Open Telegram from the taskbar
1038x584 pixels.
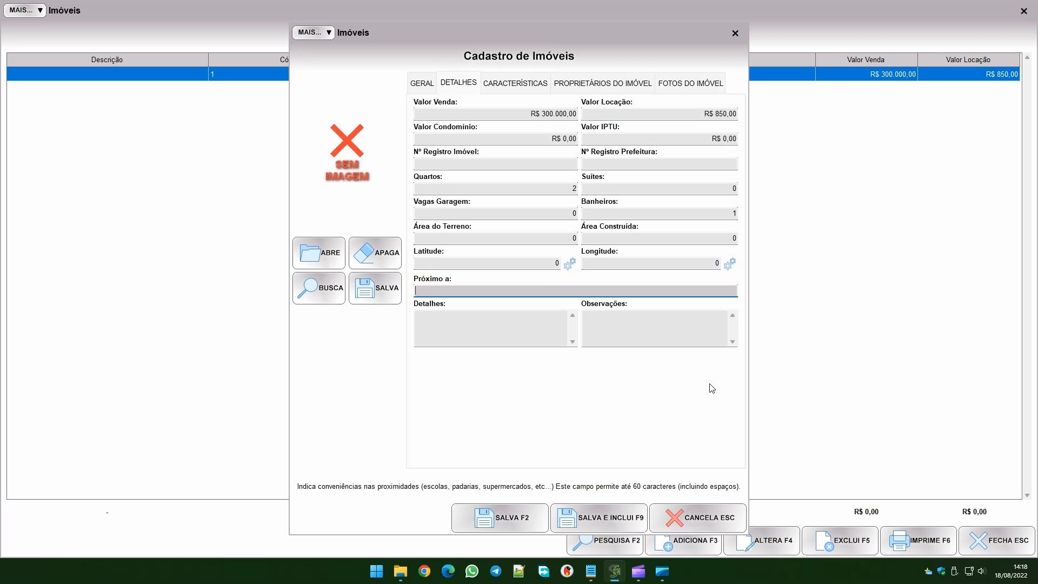click(x=496, y=572)
